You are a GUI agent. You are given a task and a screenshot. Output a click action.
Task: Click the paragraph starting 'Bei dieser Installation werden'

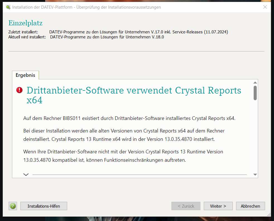(124, 135)
